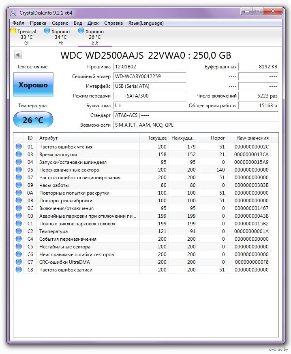Image resolution: width=291 pixels, height=354 pixels.
Task: Select the Частота ошибок позиционирования attribute text
Action: click(x=80, y=178)
